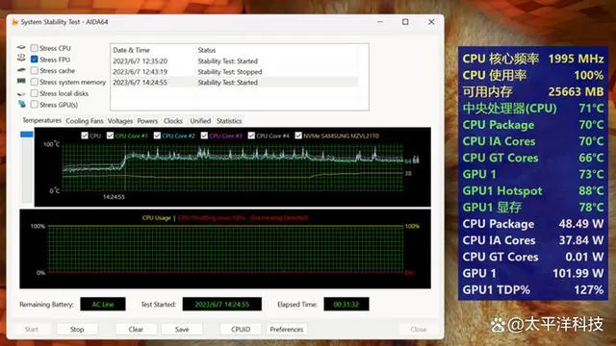The width and height of the screenshot is (616, 346).
Task: Open the CPUID panel
Action: point(241,329)
